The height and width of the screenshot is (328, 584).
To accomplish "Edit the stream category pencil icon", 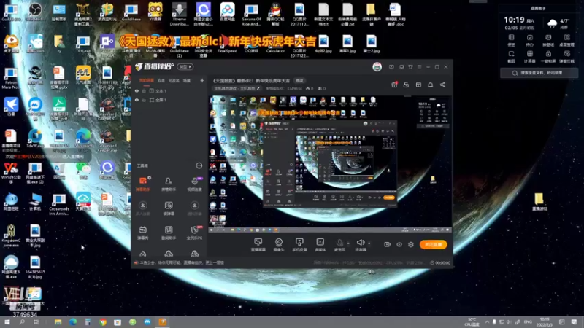I will tap(258, 88).
